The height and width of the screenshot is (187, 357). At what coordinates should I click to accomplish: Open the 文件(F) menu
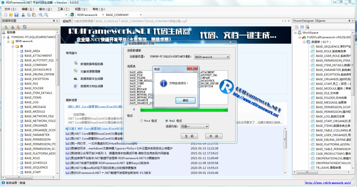click(x=10, y=9)
